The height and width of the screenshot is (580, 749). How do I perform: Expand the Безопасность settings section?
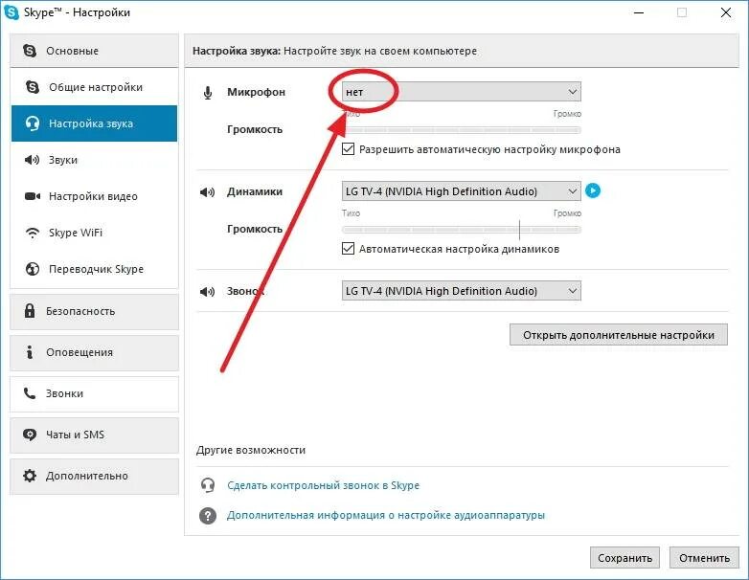point(94,311)
